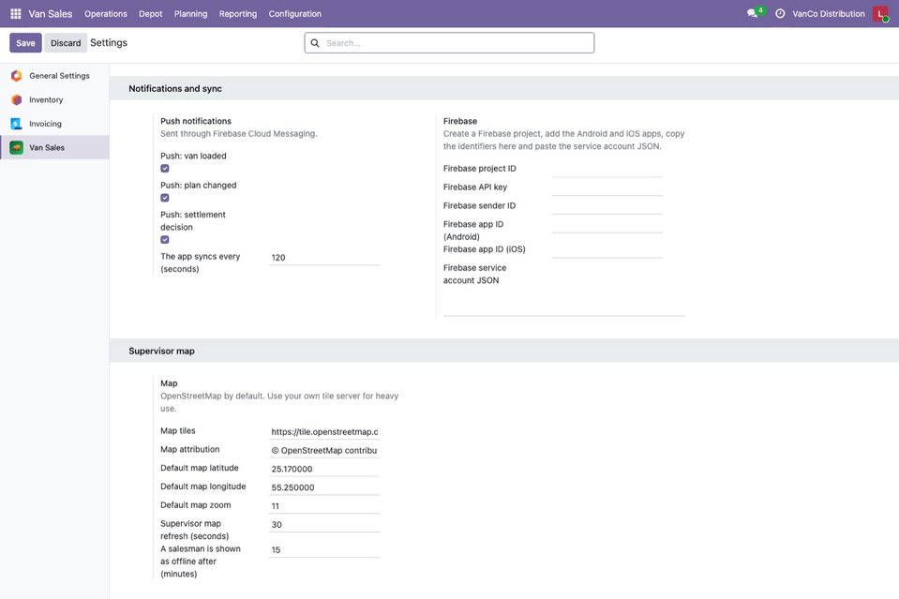
Task: Select General Settings in sidebar
Action: [x=54, y=76]
